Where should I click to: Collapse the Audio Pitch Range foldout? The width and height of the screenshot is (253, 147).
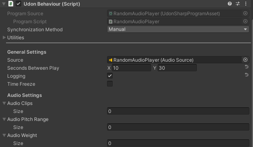pos(4,119)
